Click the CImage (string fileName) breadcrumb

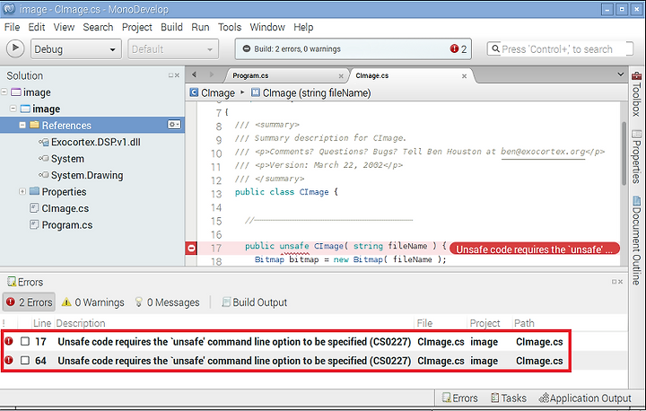click(x=311, y=92)
